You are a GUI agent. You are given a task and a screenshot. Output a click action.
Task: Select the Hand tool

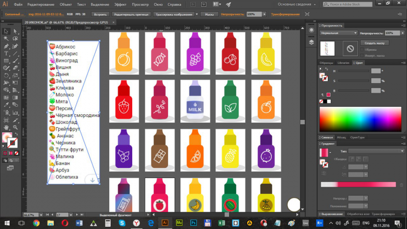pyautogui.click(x=6, y=127)
